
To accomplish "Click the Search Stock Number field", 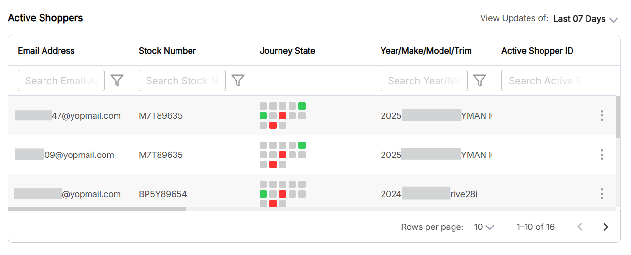I will pyautogui.click(x=182, y=81).
